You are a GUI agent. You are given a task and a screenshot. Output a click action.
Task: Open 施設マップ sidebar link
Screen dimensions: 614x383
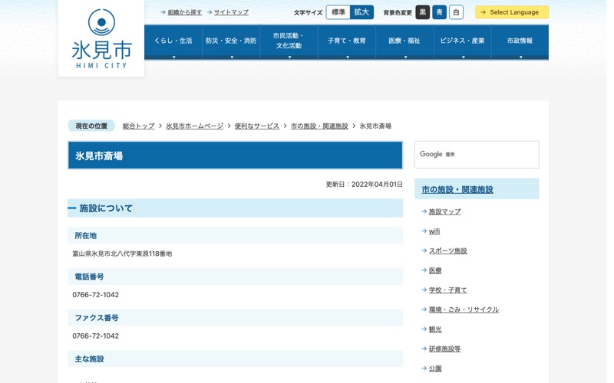[445, 211]
